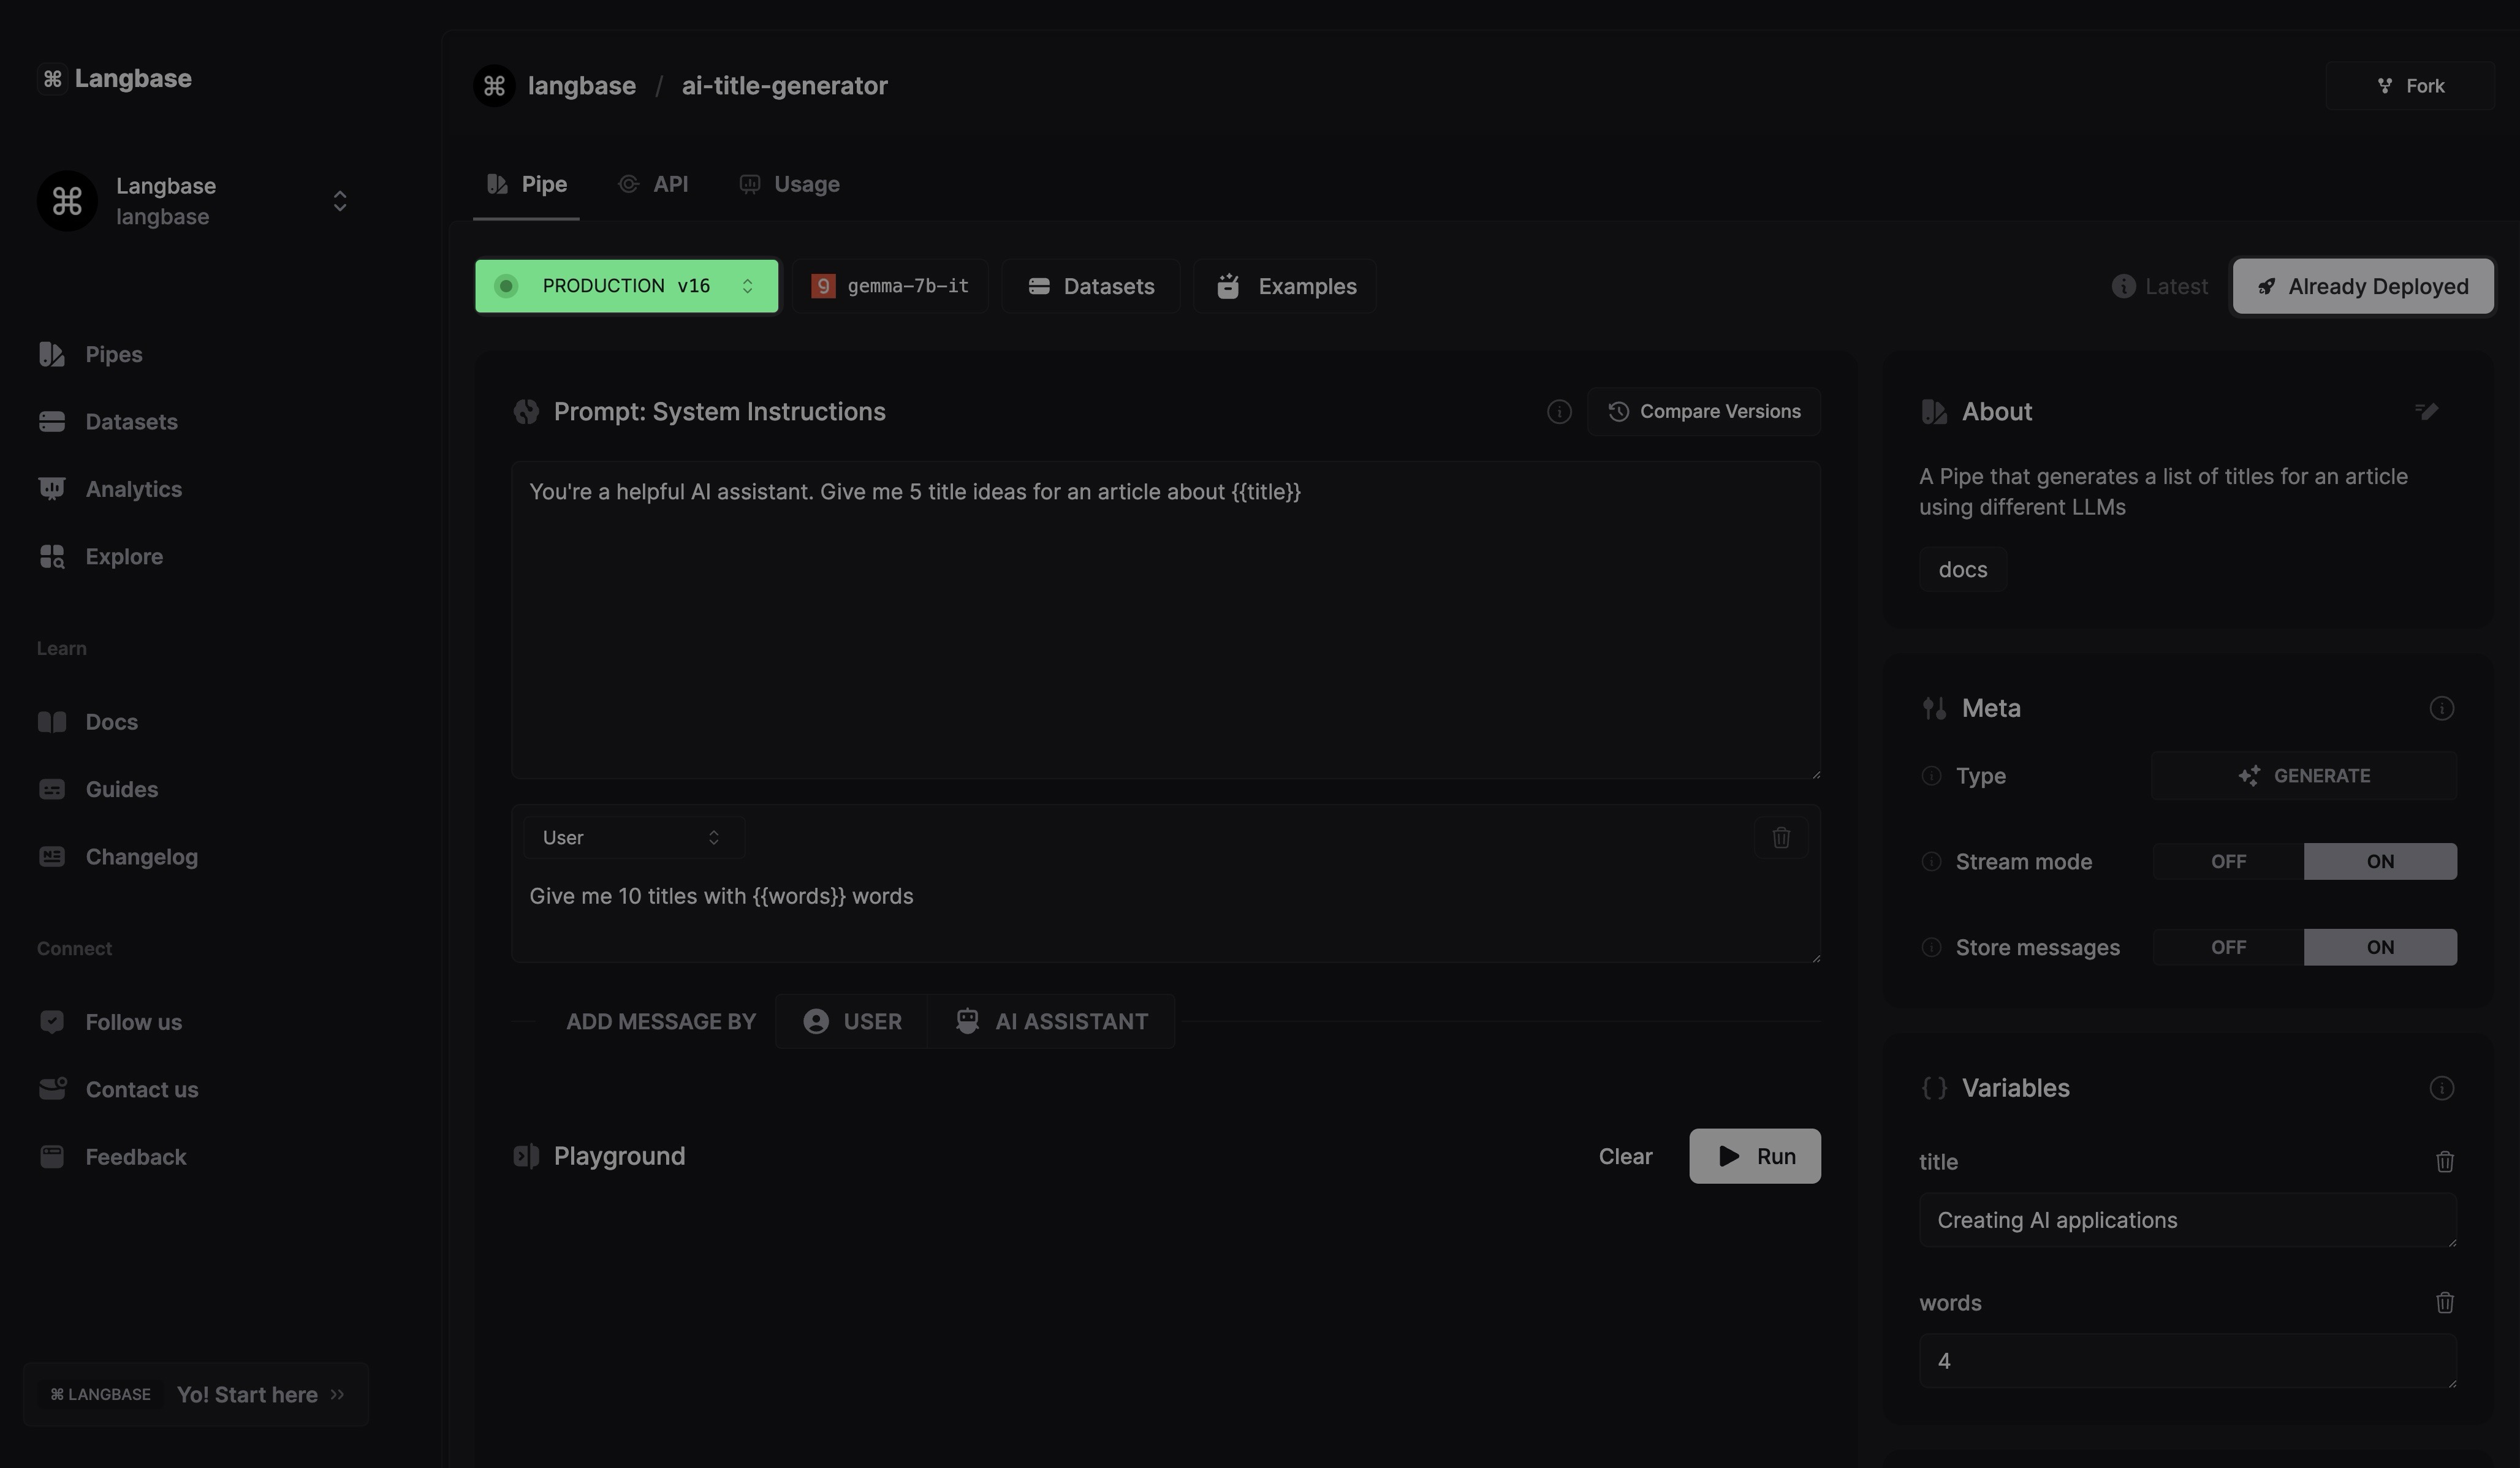Open the Meta section info icon
Viewport: 2520px width, 1468px height.
pos(2441,709)
